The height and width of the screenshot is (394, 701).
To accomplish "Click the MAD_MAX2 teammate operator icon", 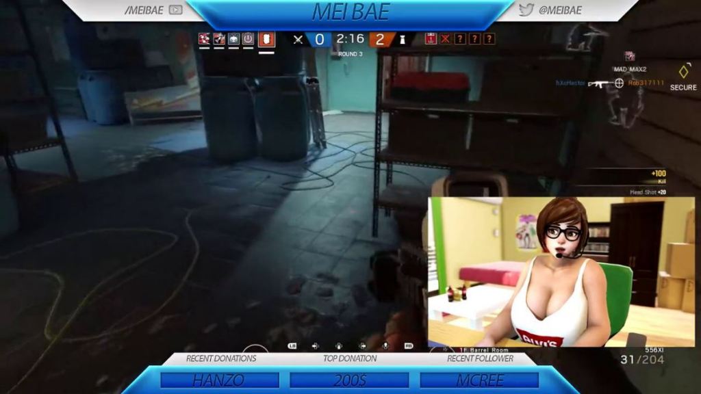I will [630, 56].
